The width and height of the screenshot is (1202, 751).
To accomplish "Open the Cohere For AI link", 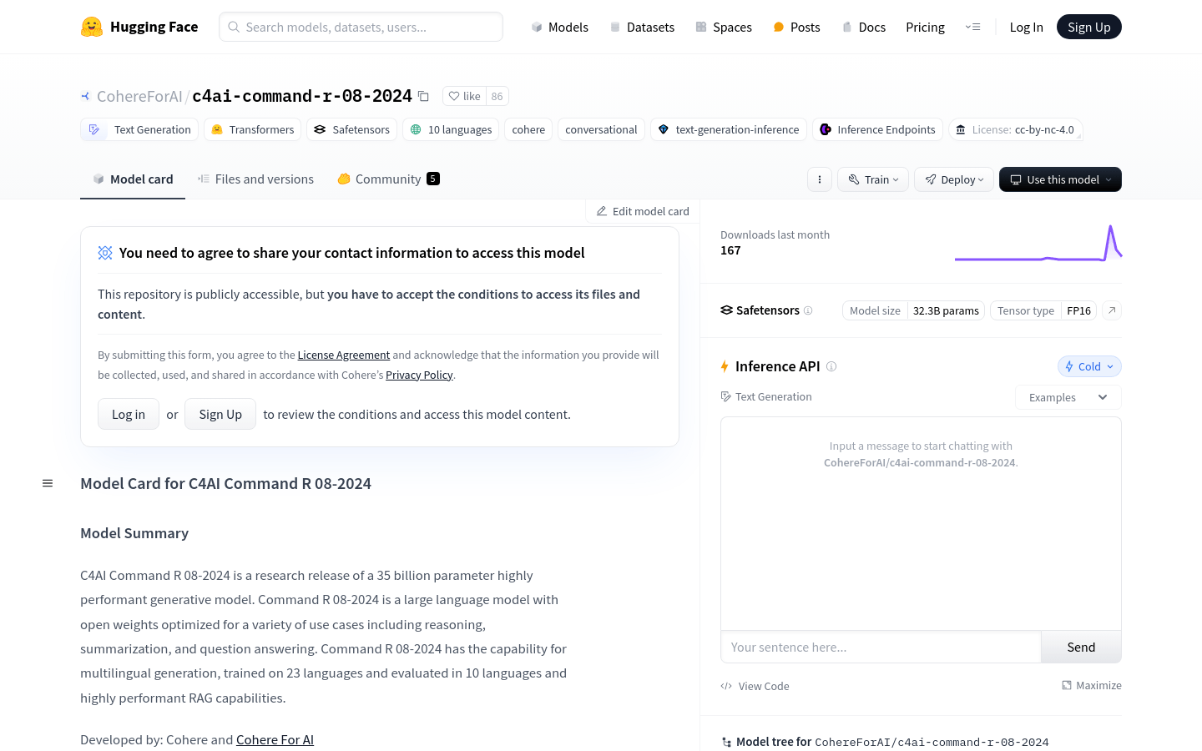I will 275,739.
